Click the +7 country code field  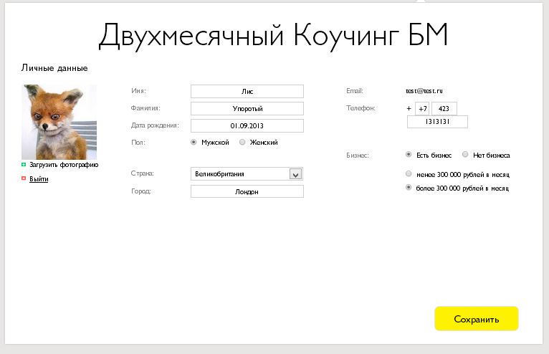pyautogui.click(x=422, y=108)
